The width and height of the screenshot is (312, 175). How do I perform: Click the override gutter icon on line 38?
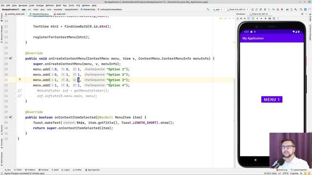11,117
